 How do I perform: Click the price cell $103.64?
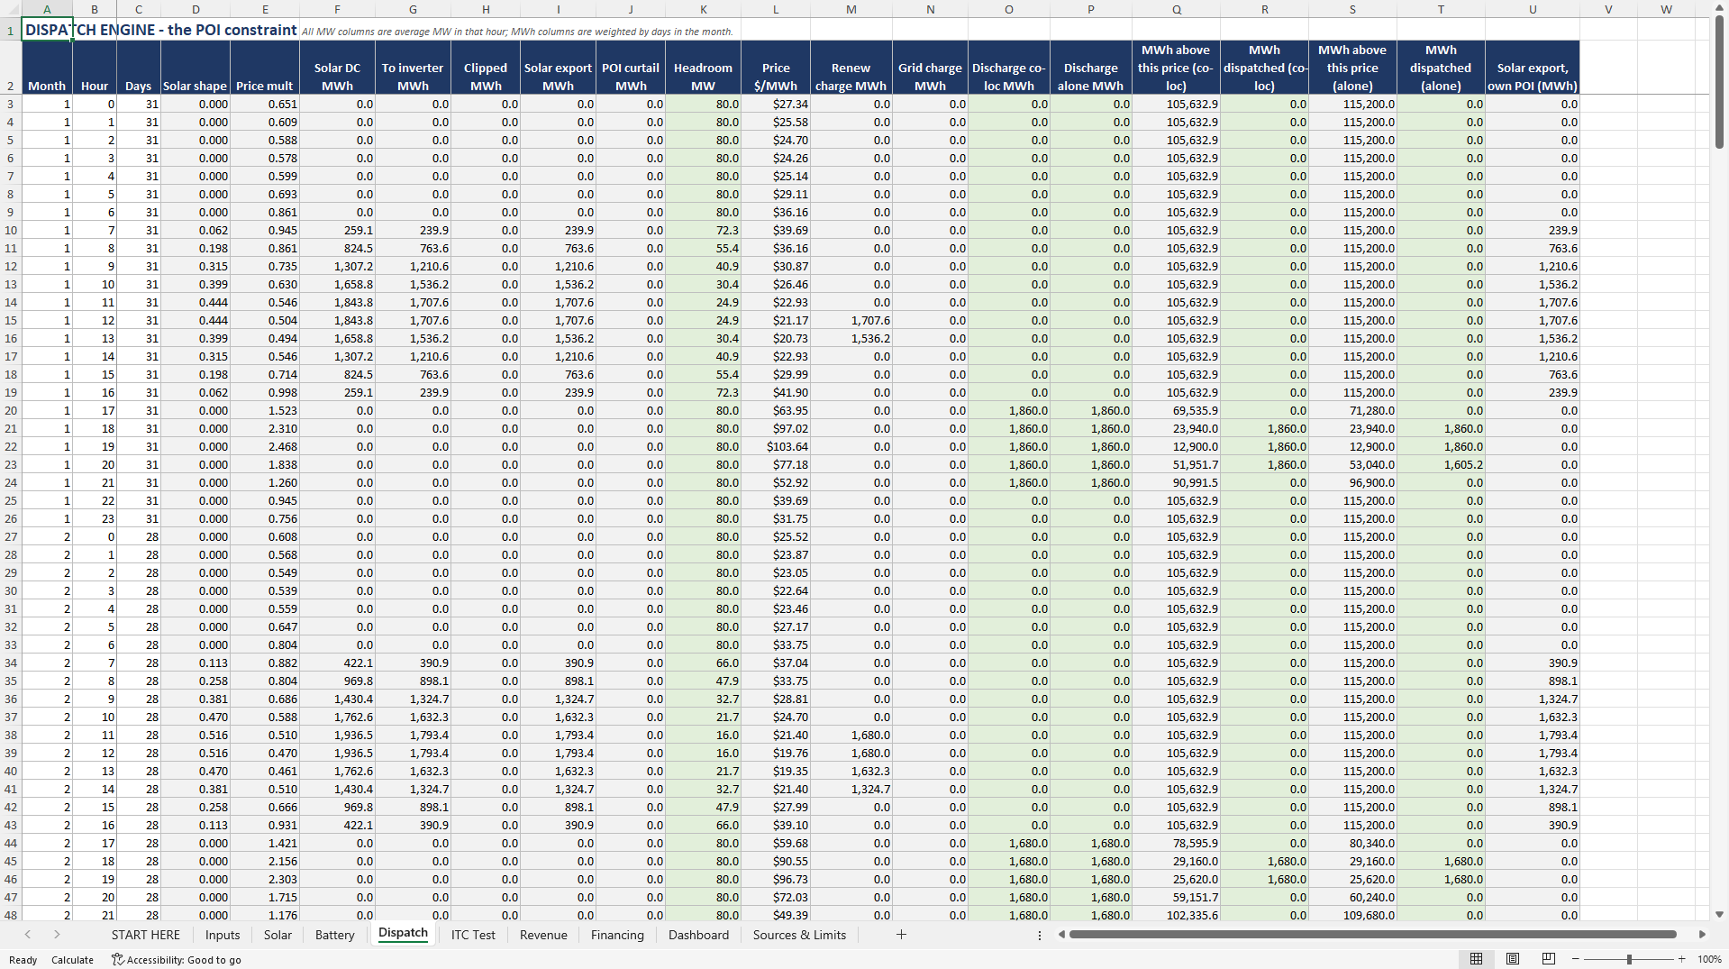click(x=776, y=446)
